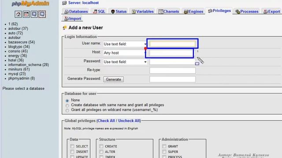Viewport: 282px width, 158px height.
Task: Open the bazasecure (54) database
Action: (x=22, y=42)
